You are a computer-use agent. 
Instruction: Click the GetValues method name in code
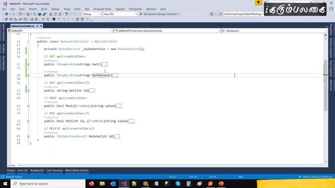point(100,75)
